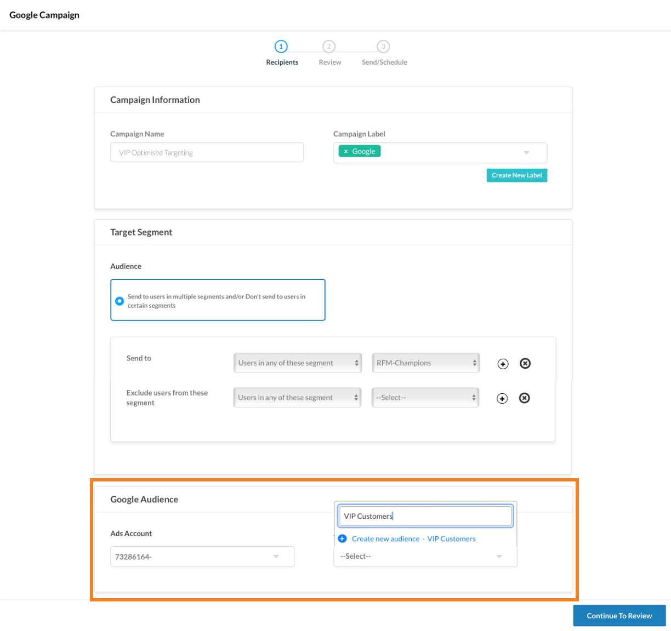Go to the Send/Schedule step
The height and width of the screenshot is (631, 671).
click(x=384, y=53)
